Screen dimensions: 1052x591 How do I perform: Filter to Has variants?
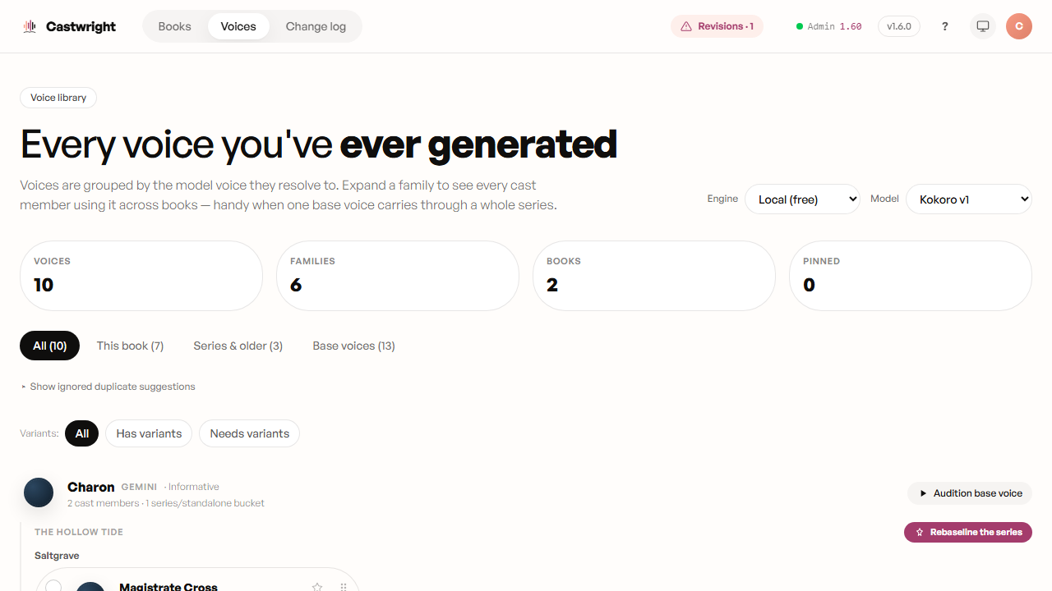[x=149, y=433]
